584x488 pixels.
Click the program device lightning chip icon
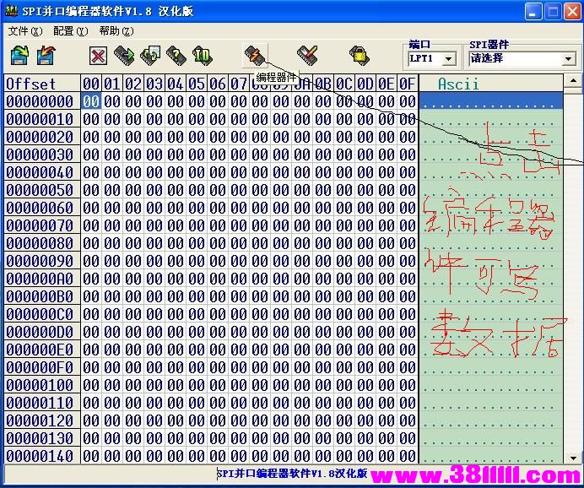(x=255, y=55)
